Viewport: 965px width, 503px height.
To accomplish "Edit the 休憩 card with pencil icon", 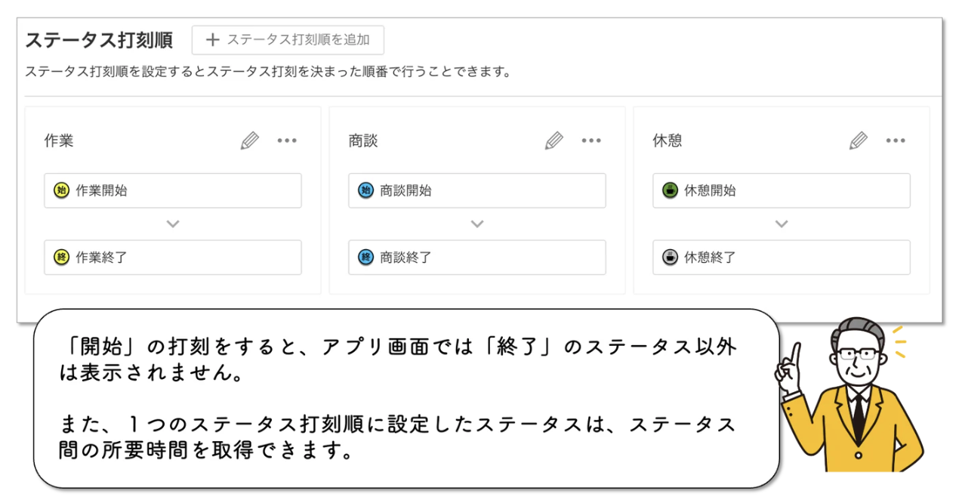I will coord(859,140).
